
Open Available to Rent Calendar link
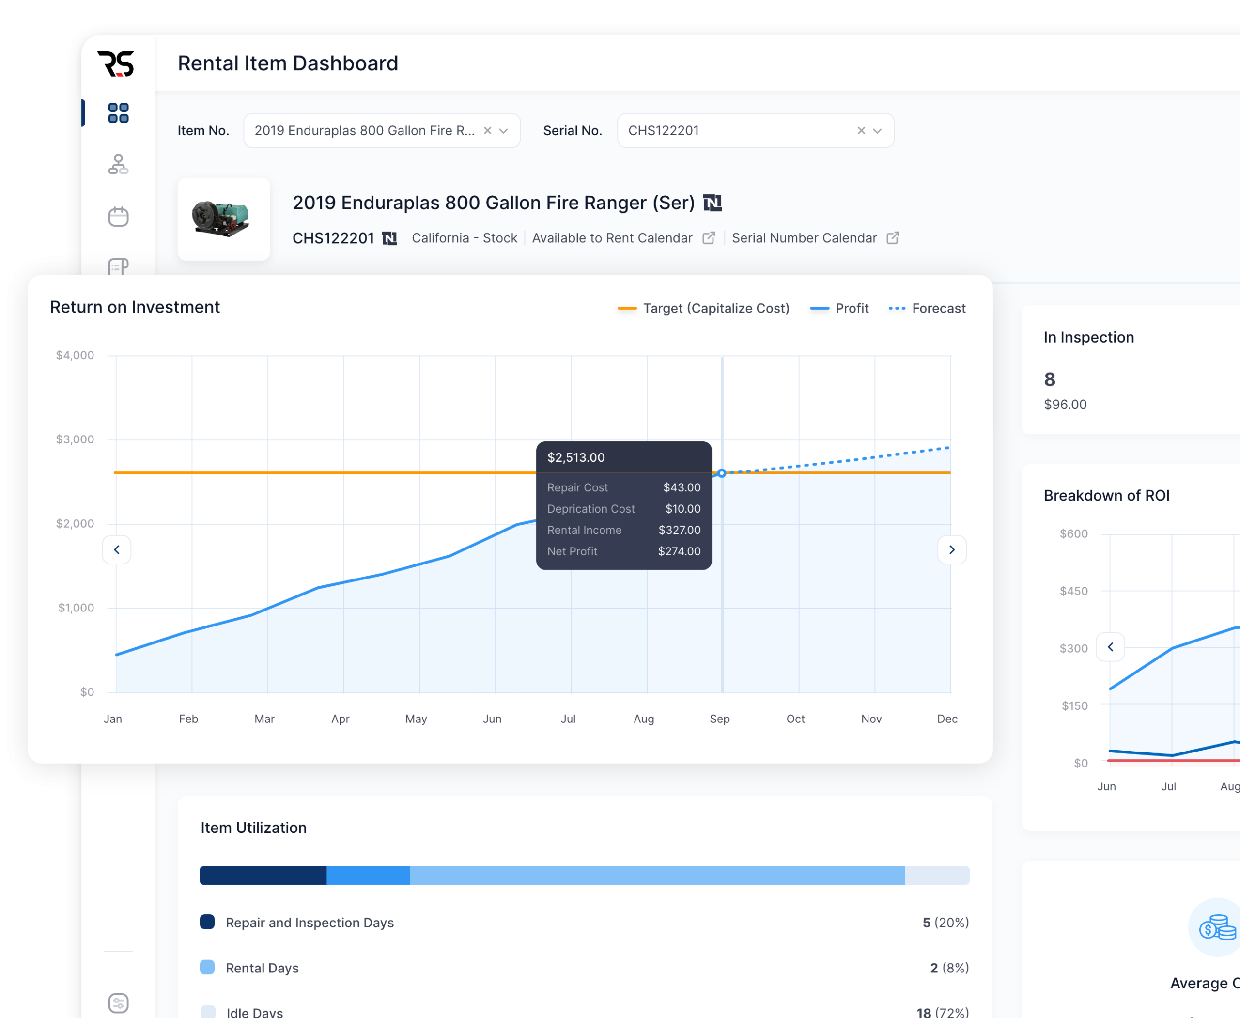612,238
